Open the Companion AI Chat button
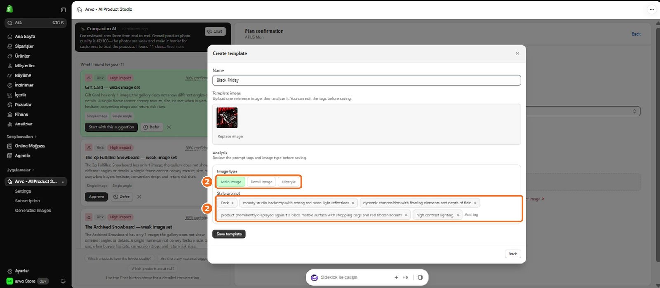 pyautogui.click(x=215, y=32)
